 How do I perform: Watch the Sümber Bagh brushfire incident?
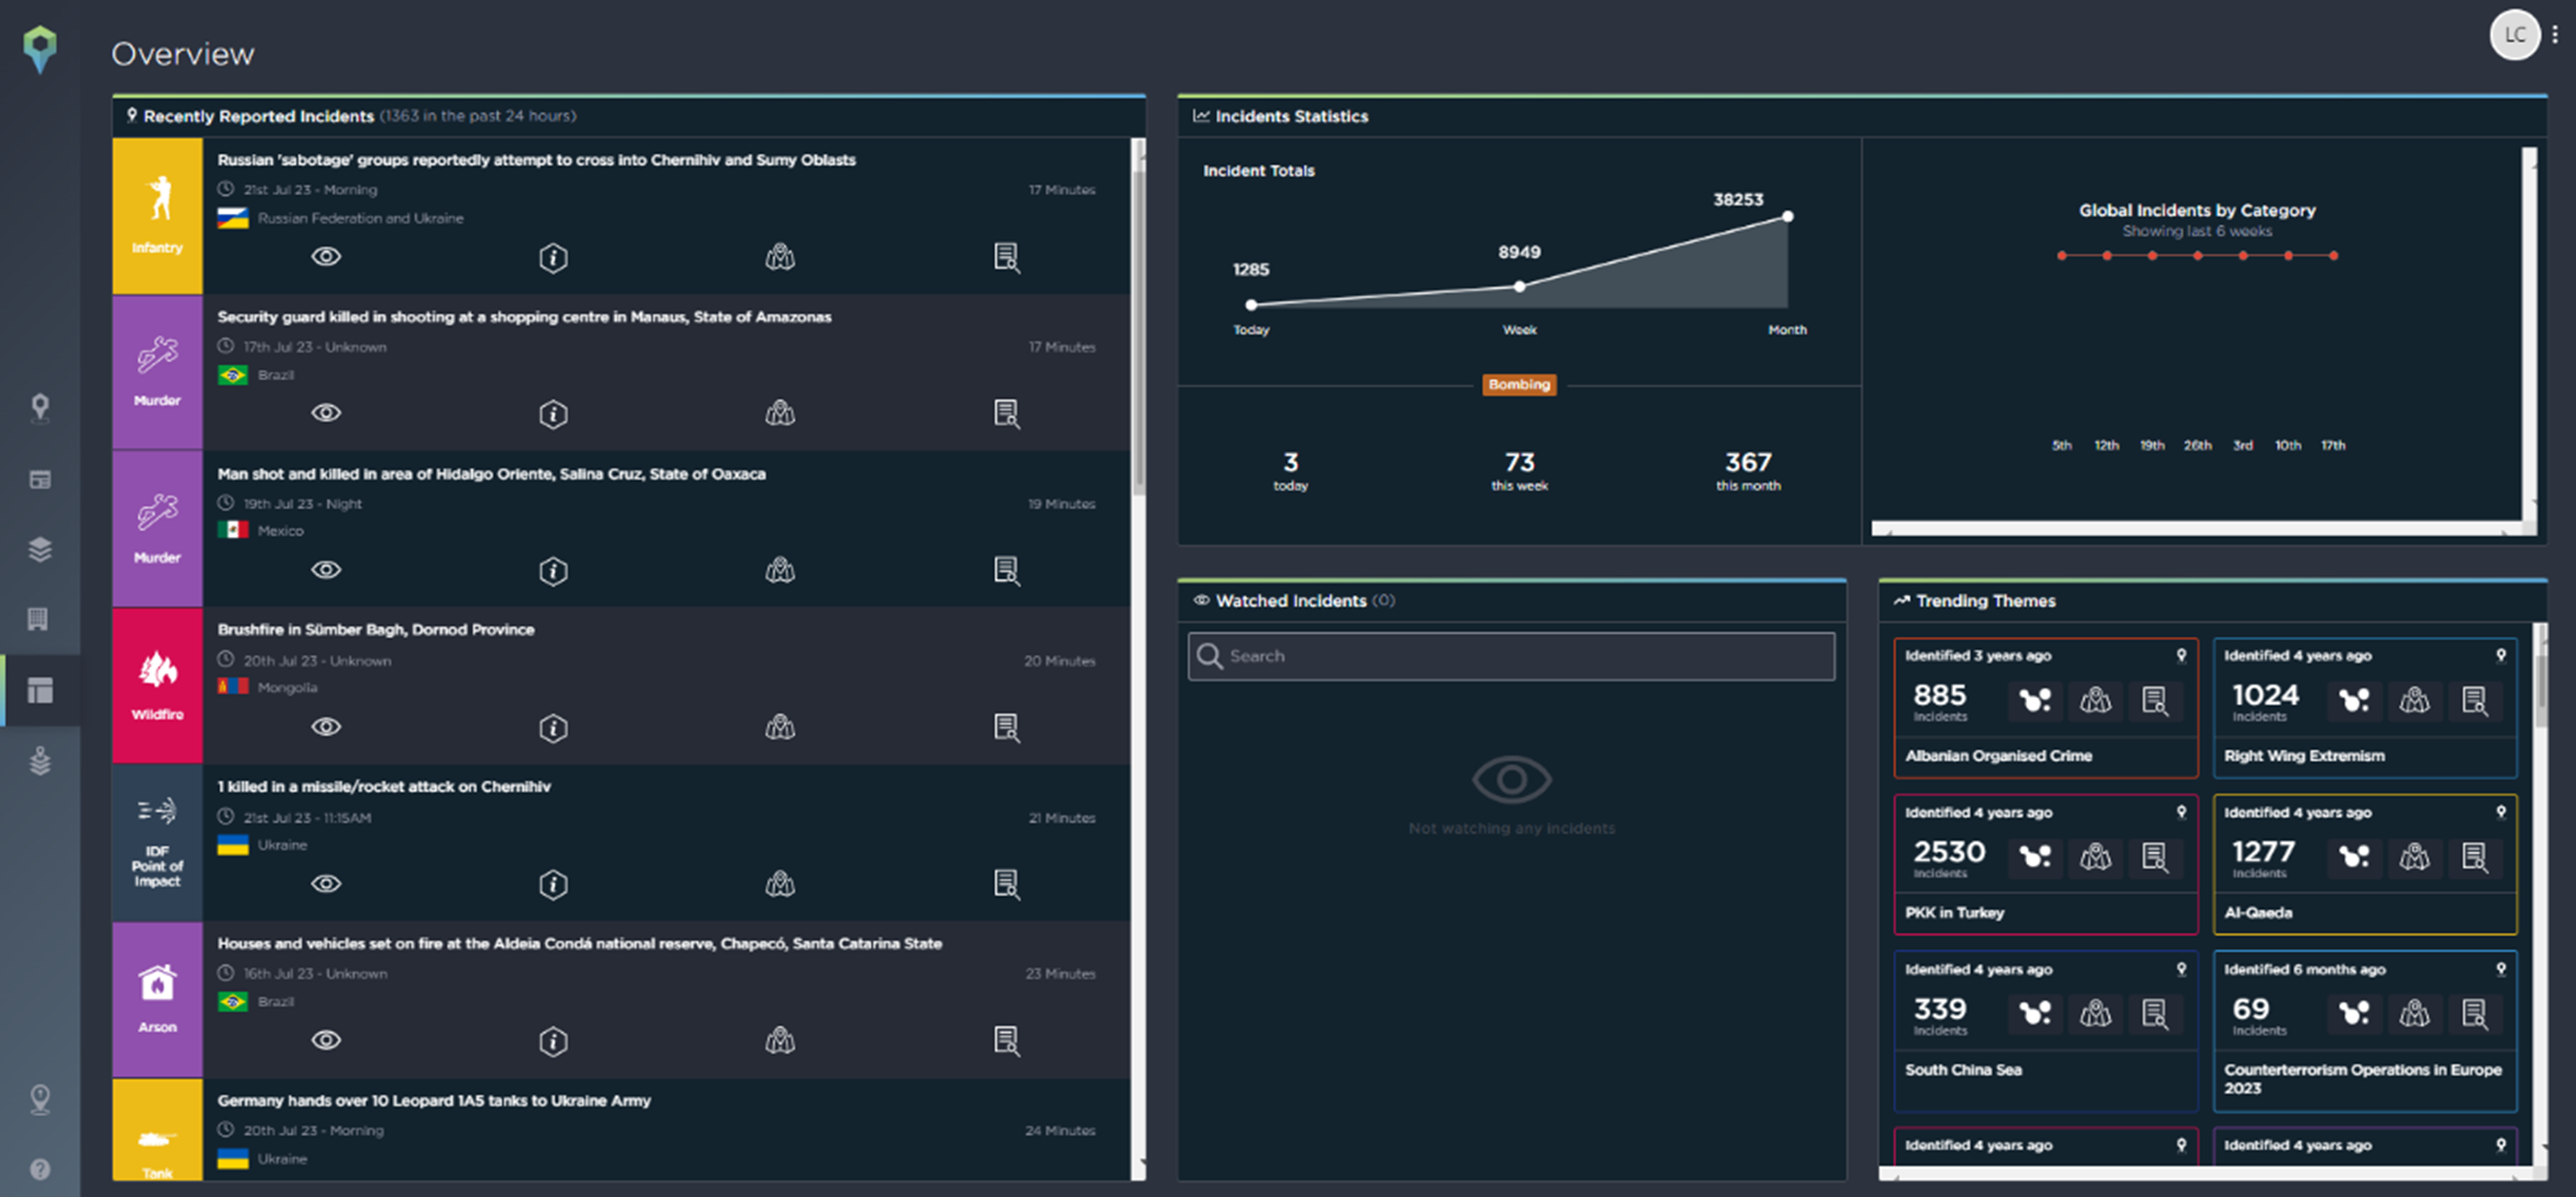tap(326, 727)
